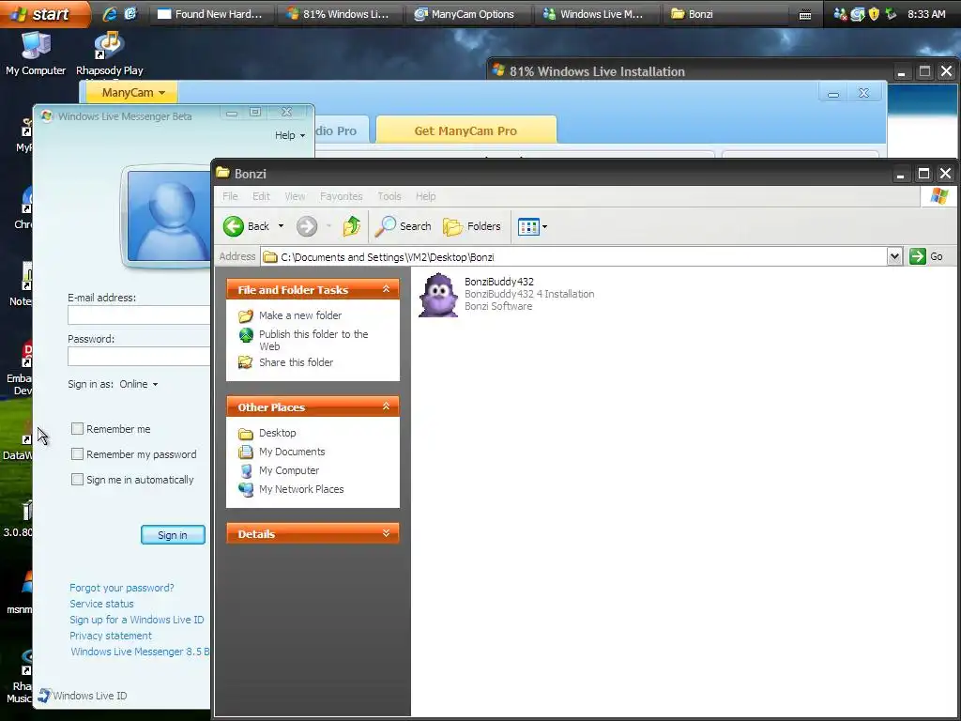The width and height of the screenshot is (961, 721).
Task: Open the Tools menu in Bonzi window
Action: pyautogui.click(x=389, y=196)
